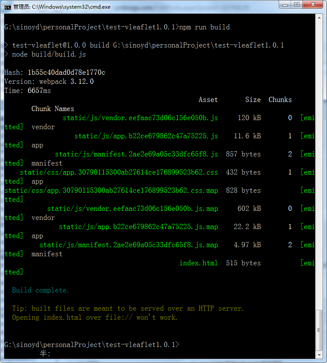327x363 pixels.
Task: Click the '857 bytes' size value
Action: point(243,154)
